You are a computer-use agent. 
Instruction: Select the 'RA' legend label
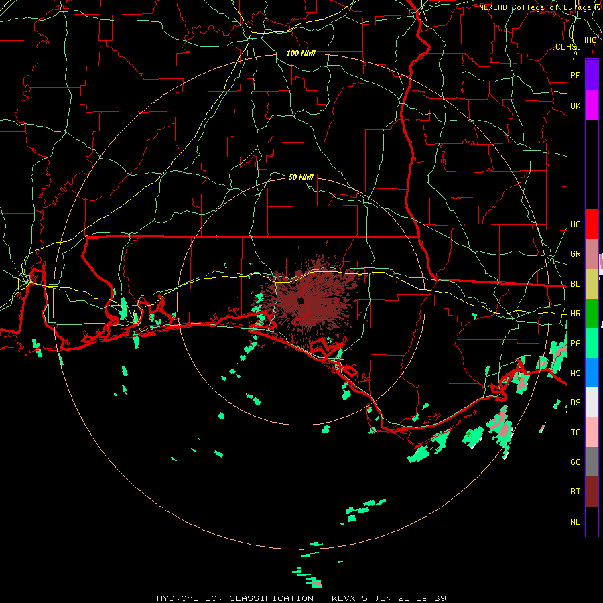pos(575,344)
